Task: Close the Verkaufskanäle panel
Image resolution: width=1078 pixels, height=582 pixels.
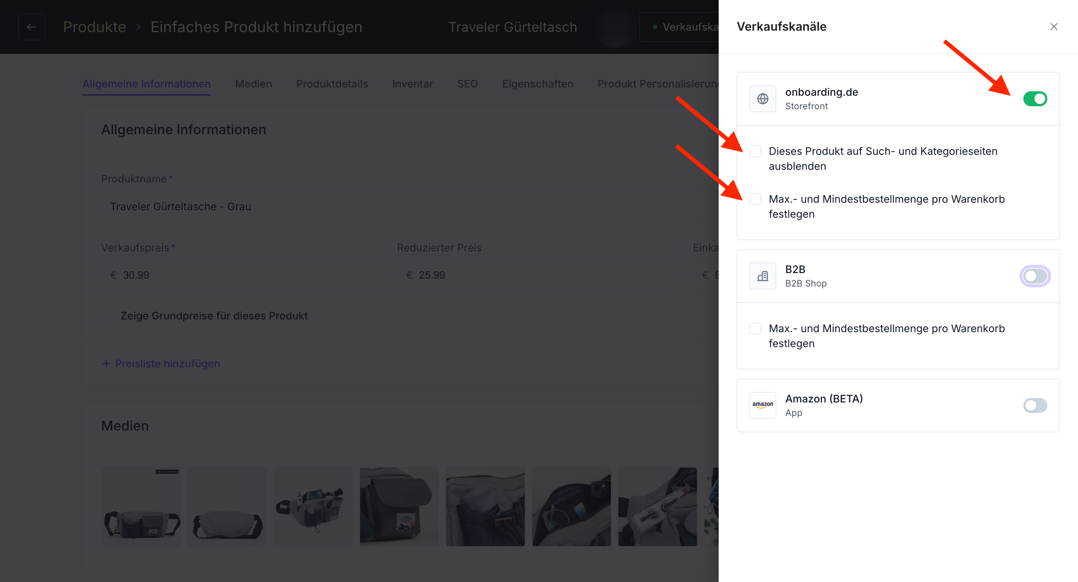Action: pyautogui.click(x=1053, y=27)
